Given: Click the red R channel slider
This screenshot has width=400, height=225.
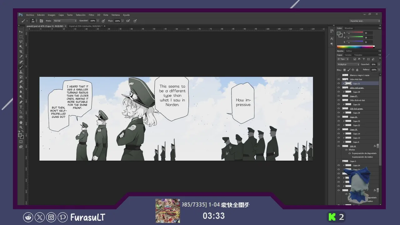Looking at the screenshot, I should (x=356, y=32).
